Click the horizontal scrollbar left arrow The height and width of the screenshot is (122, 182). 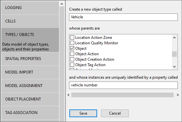pos(68,95)
